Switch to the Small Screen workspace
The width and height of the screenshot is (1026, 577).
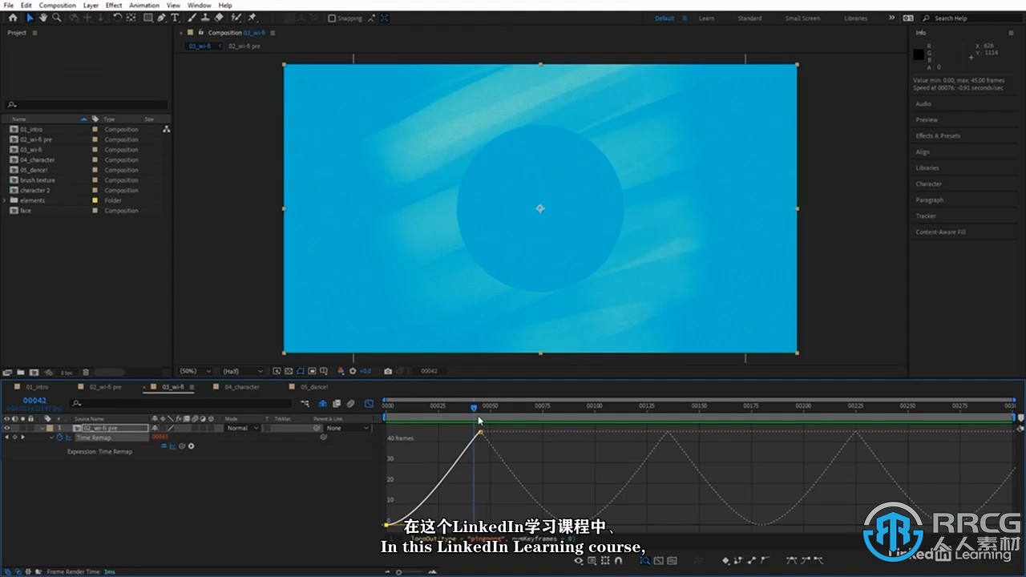point(802,18)
